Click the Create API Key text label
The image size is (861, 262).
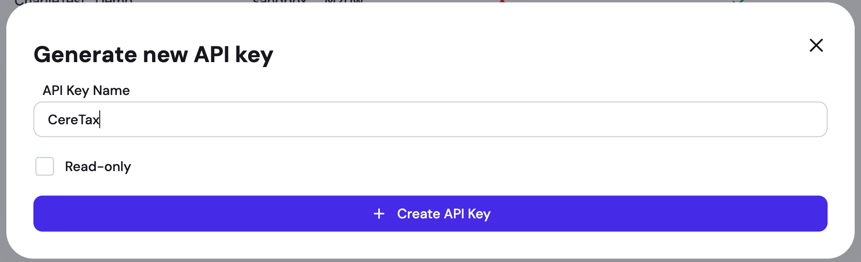coord(444,214)
